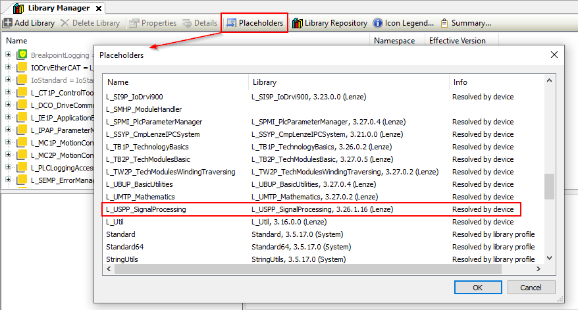Image resolution: width=578 pixels, height=310 pixels.
Task: Expand the IODrvEtherCAT library node
Action: (x=9, y=67)
